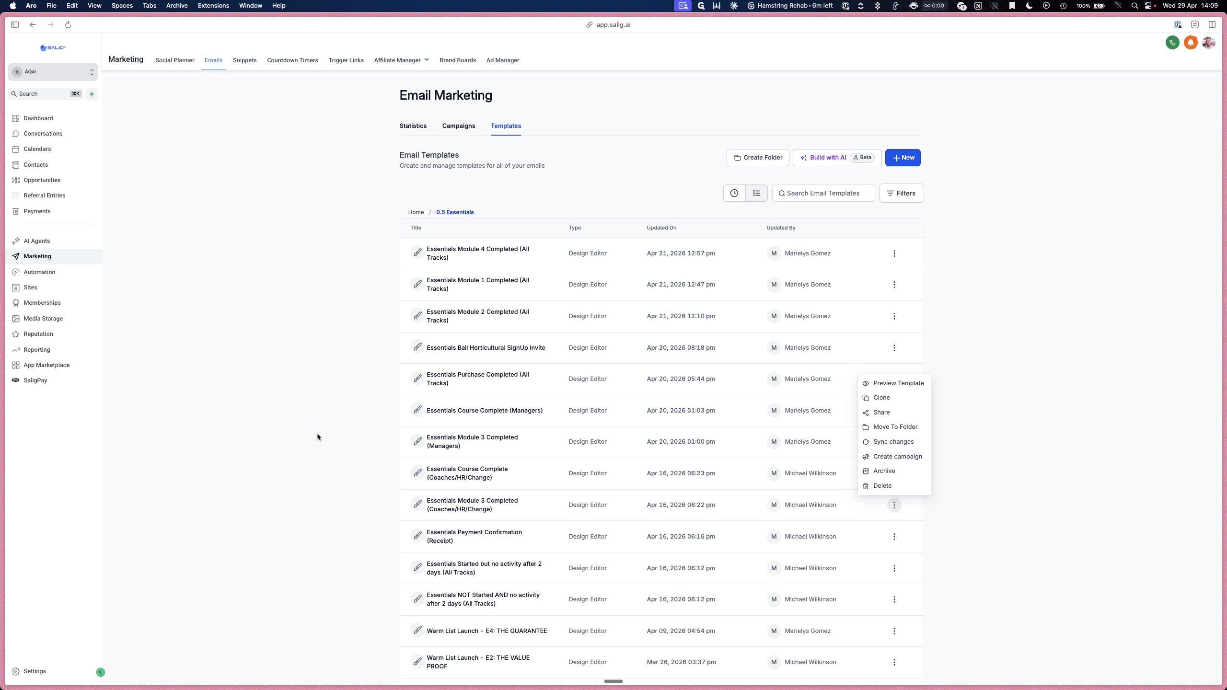Viewport: 1227px width, 690px height.
Task: Click the sidebar Search box
Action: click(46, 94)
